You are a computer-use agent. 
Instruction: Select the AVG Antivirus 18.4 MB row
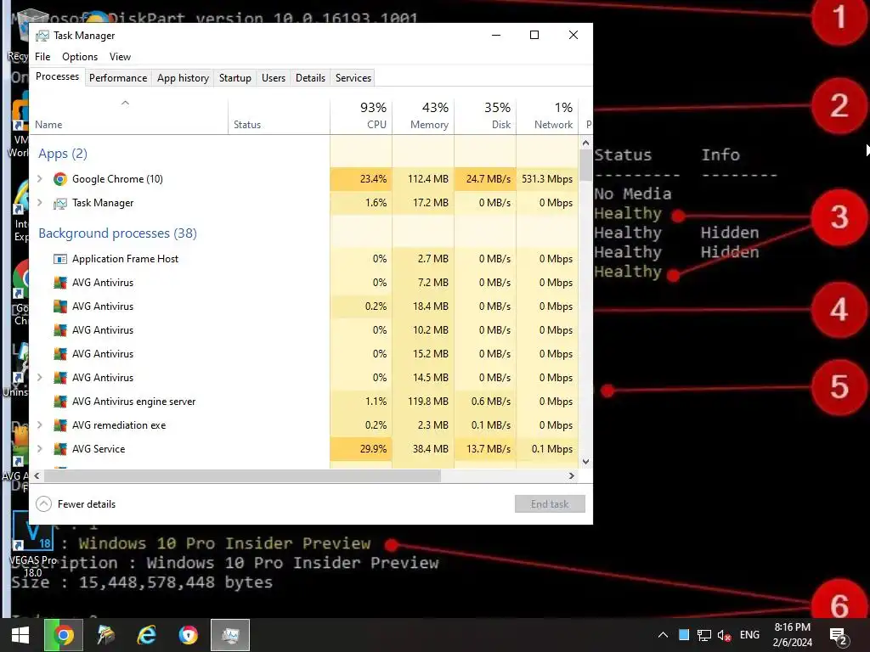point(304,306)
